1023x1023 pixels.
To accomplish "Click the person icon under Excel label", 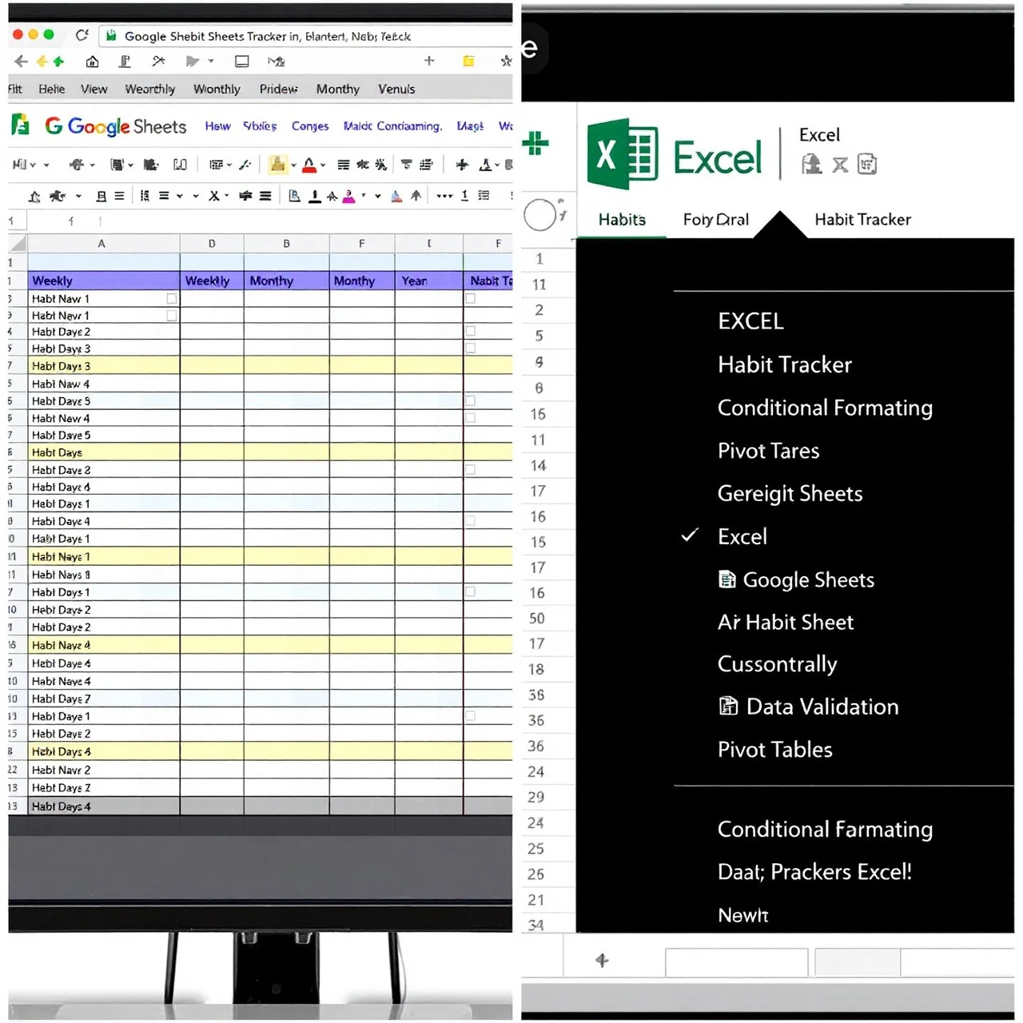I will (812, 165).
